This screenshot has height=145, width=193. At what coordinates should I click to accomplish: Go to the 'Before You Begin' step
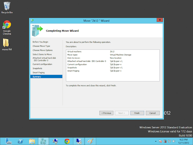pyautogui.click(x=40, y=42)
